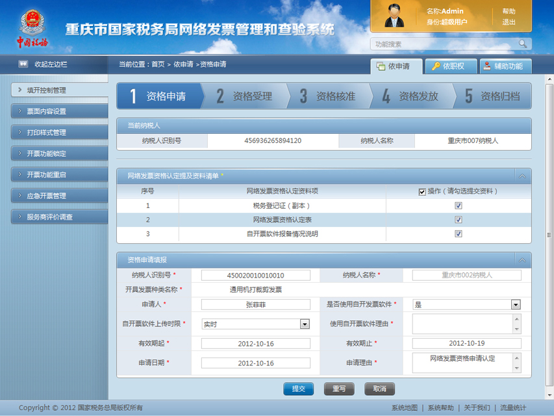Screen dimensions: 554x416
Task: Collapse the 网络发票资格认定提及资料清单 panel
Action: pyautogui.click(x=522, y=175)
